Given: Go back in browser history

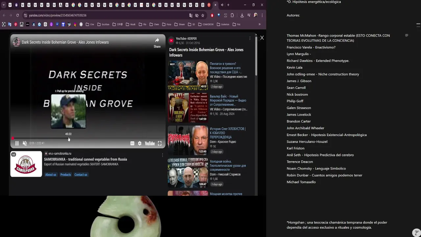Looking at the screenshot, I should click(x=4, y=15).
